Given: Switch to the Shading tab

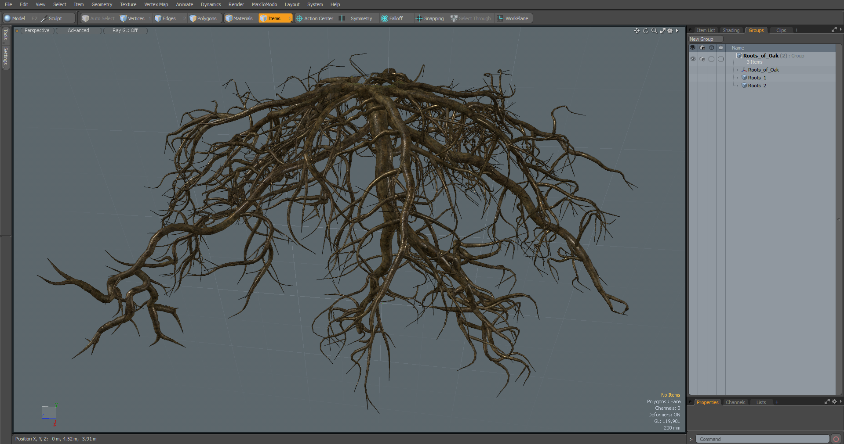Looking at the screenshot, I should pos(731,30).
